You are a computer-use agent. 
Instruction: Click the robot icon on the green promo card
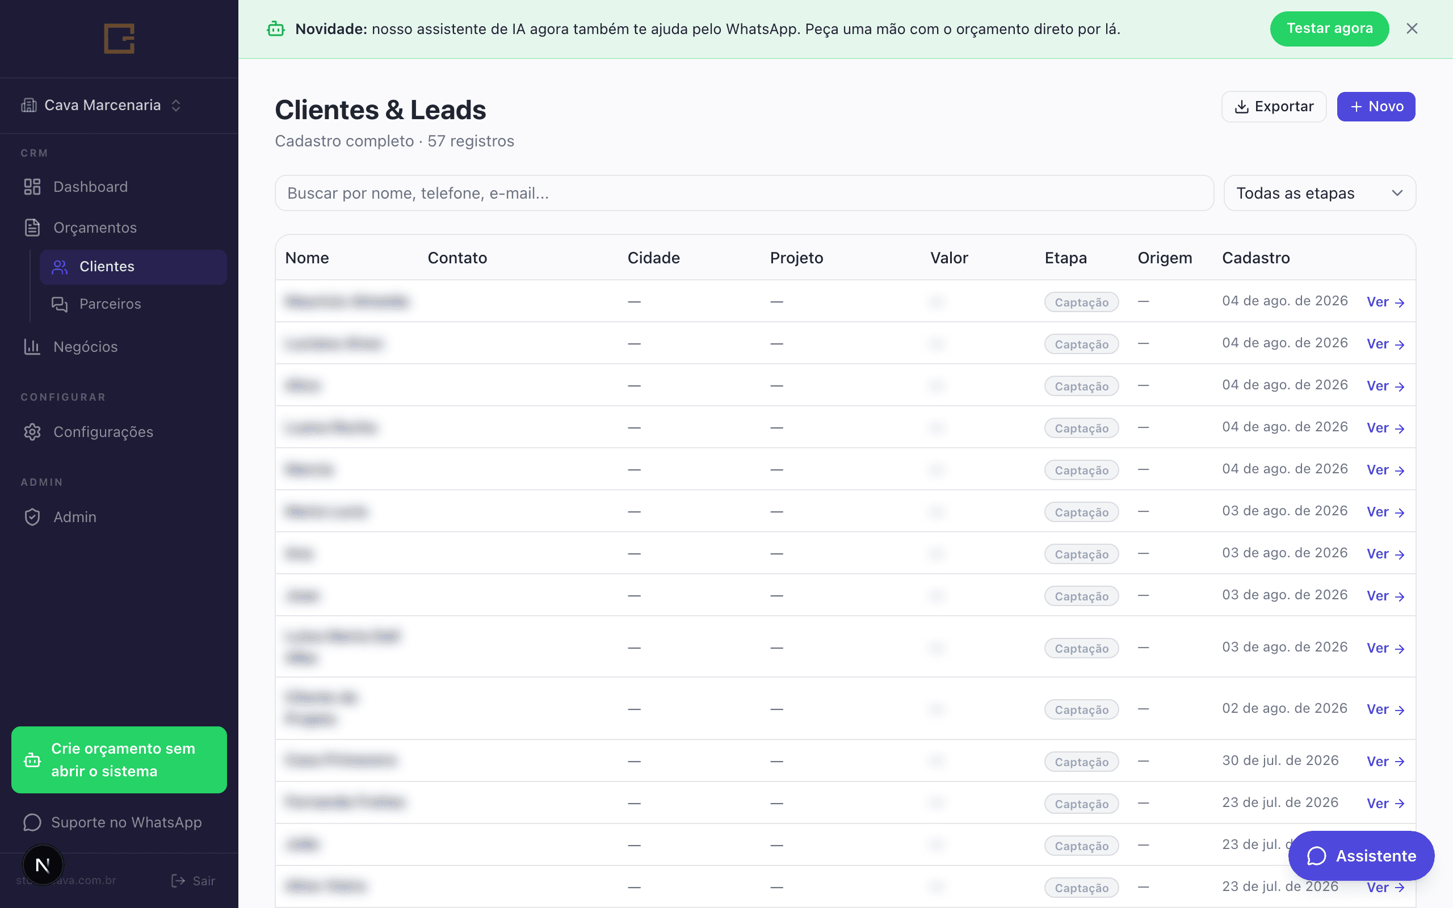tap(32, 760)
